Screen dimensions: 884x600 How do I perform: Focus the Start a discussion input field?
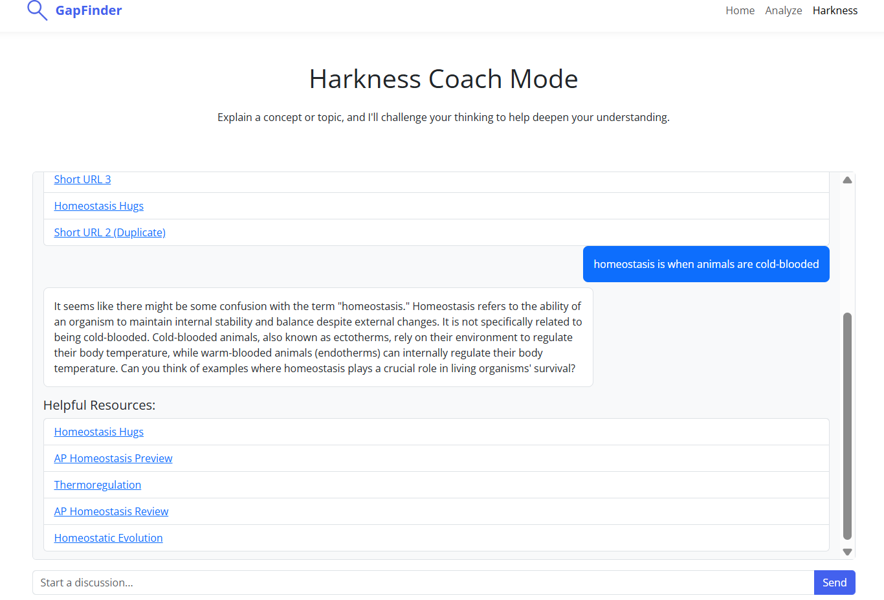coord(423,583)
